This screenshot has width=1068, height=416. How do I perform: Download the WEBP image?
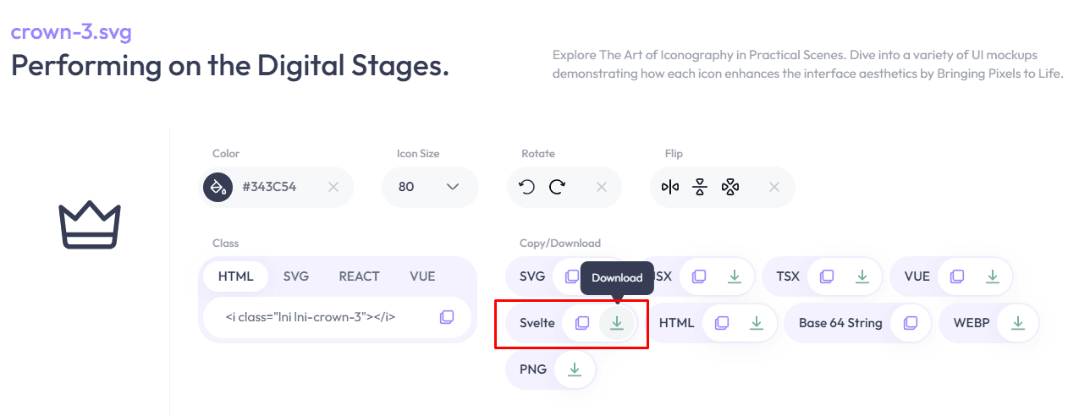click(1018, 323)
